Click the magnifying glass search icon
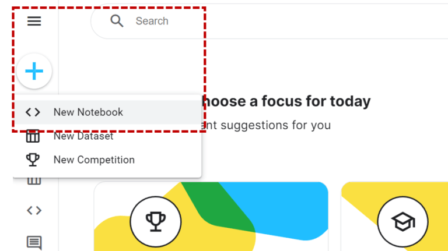 click(x=117, y=21)
